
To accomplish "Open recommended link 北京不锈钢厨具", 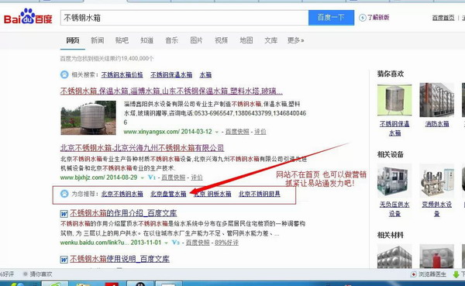I will 260,194.
